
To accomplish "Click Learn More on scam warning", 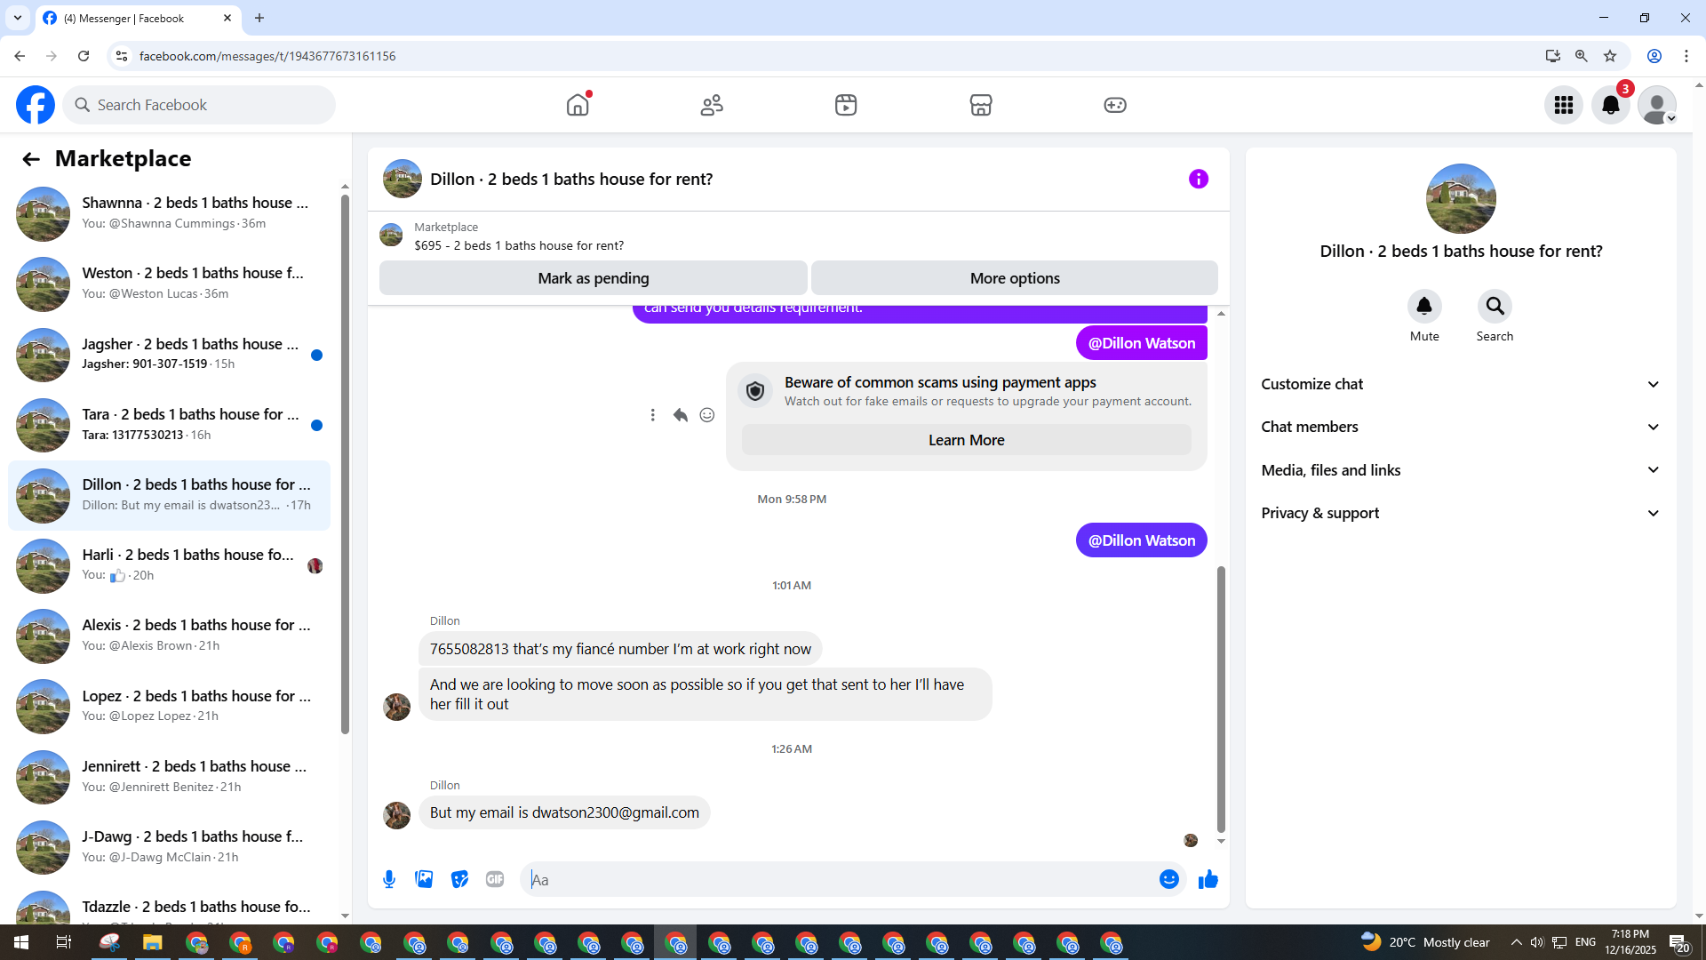I will (x=966, y=440).
